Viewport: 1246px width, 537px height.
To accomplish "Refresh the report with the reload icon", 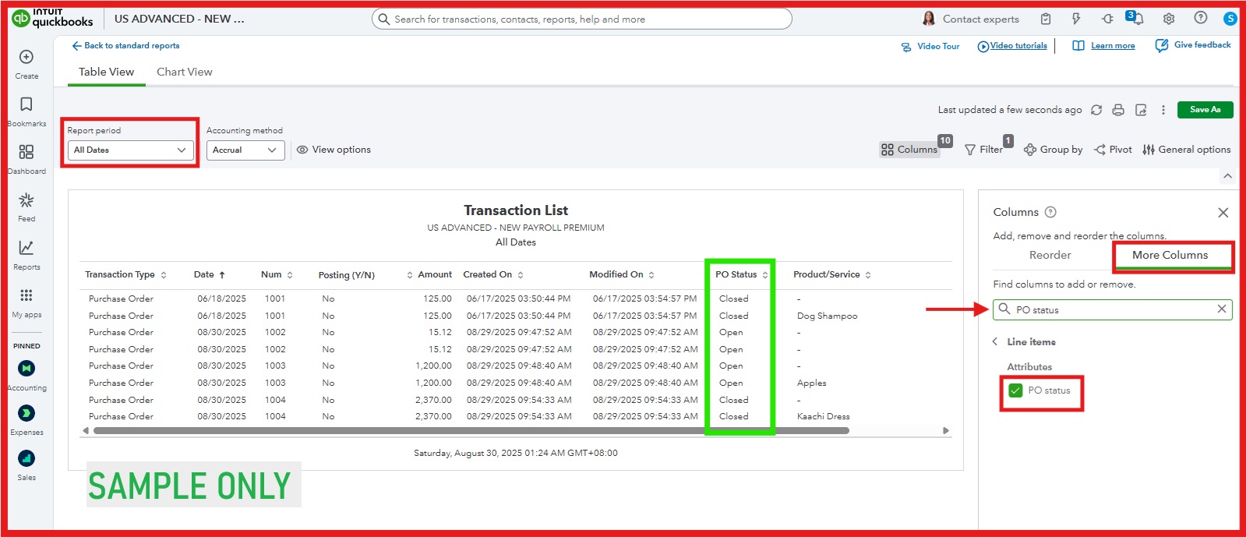I will (x=1096, y=110).
